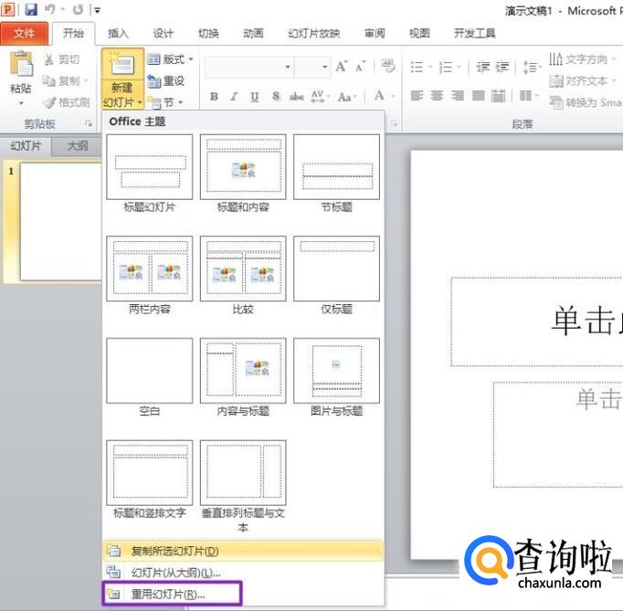This screenshot has height=611, width=623.
Task: Click the text shadow S icon
Action: click(x=274, y=97)
